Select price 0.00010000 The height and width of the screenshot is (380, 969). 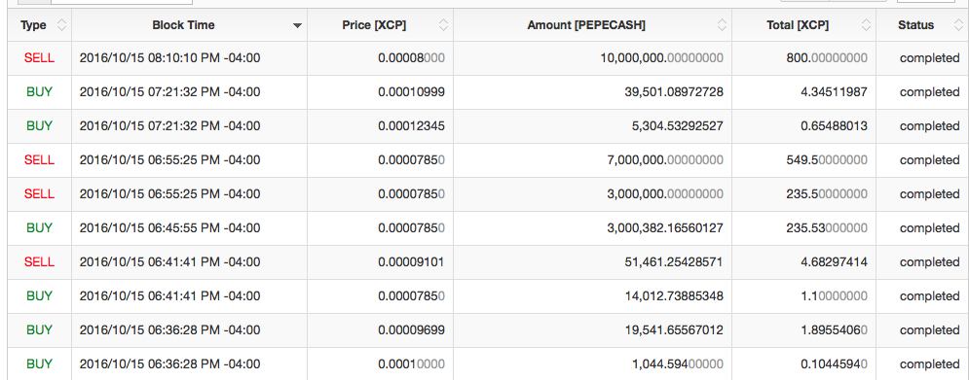412,363
